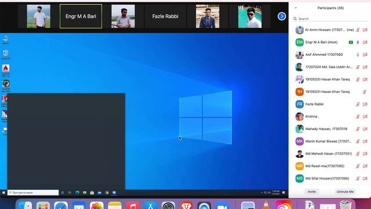Open the Trash in the macOS dock
The height and width of the screenshot is (209, 371).
(x=345, y=205)
